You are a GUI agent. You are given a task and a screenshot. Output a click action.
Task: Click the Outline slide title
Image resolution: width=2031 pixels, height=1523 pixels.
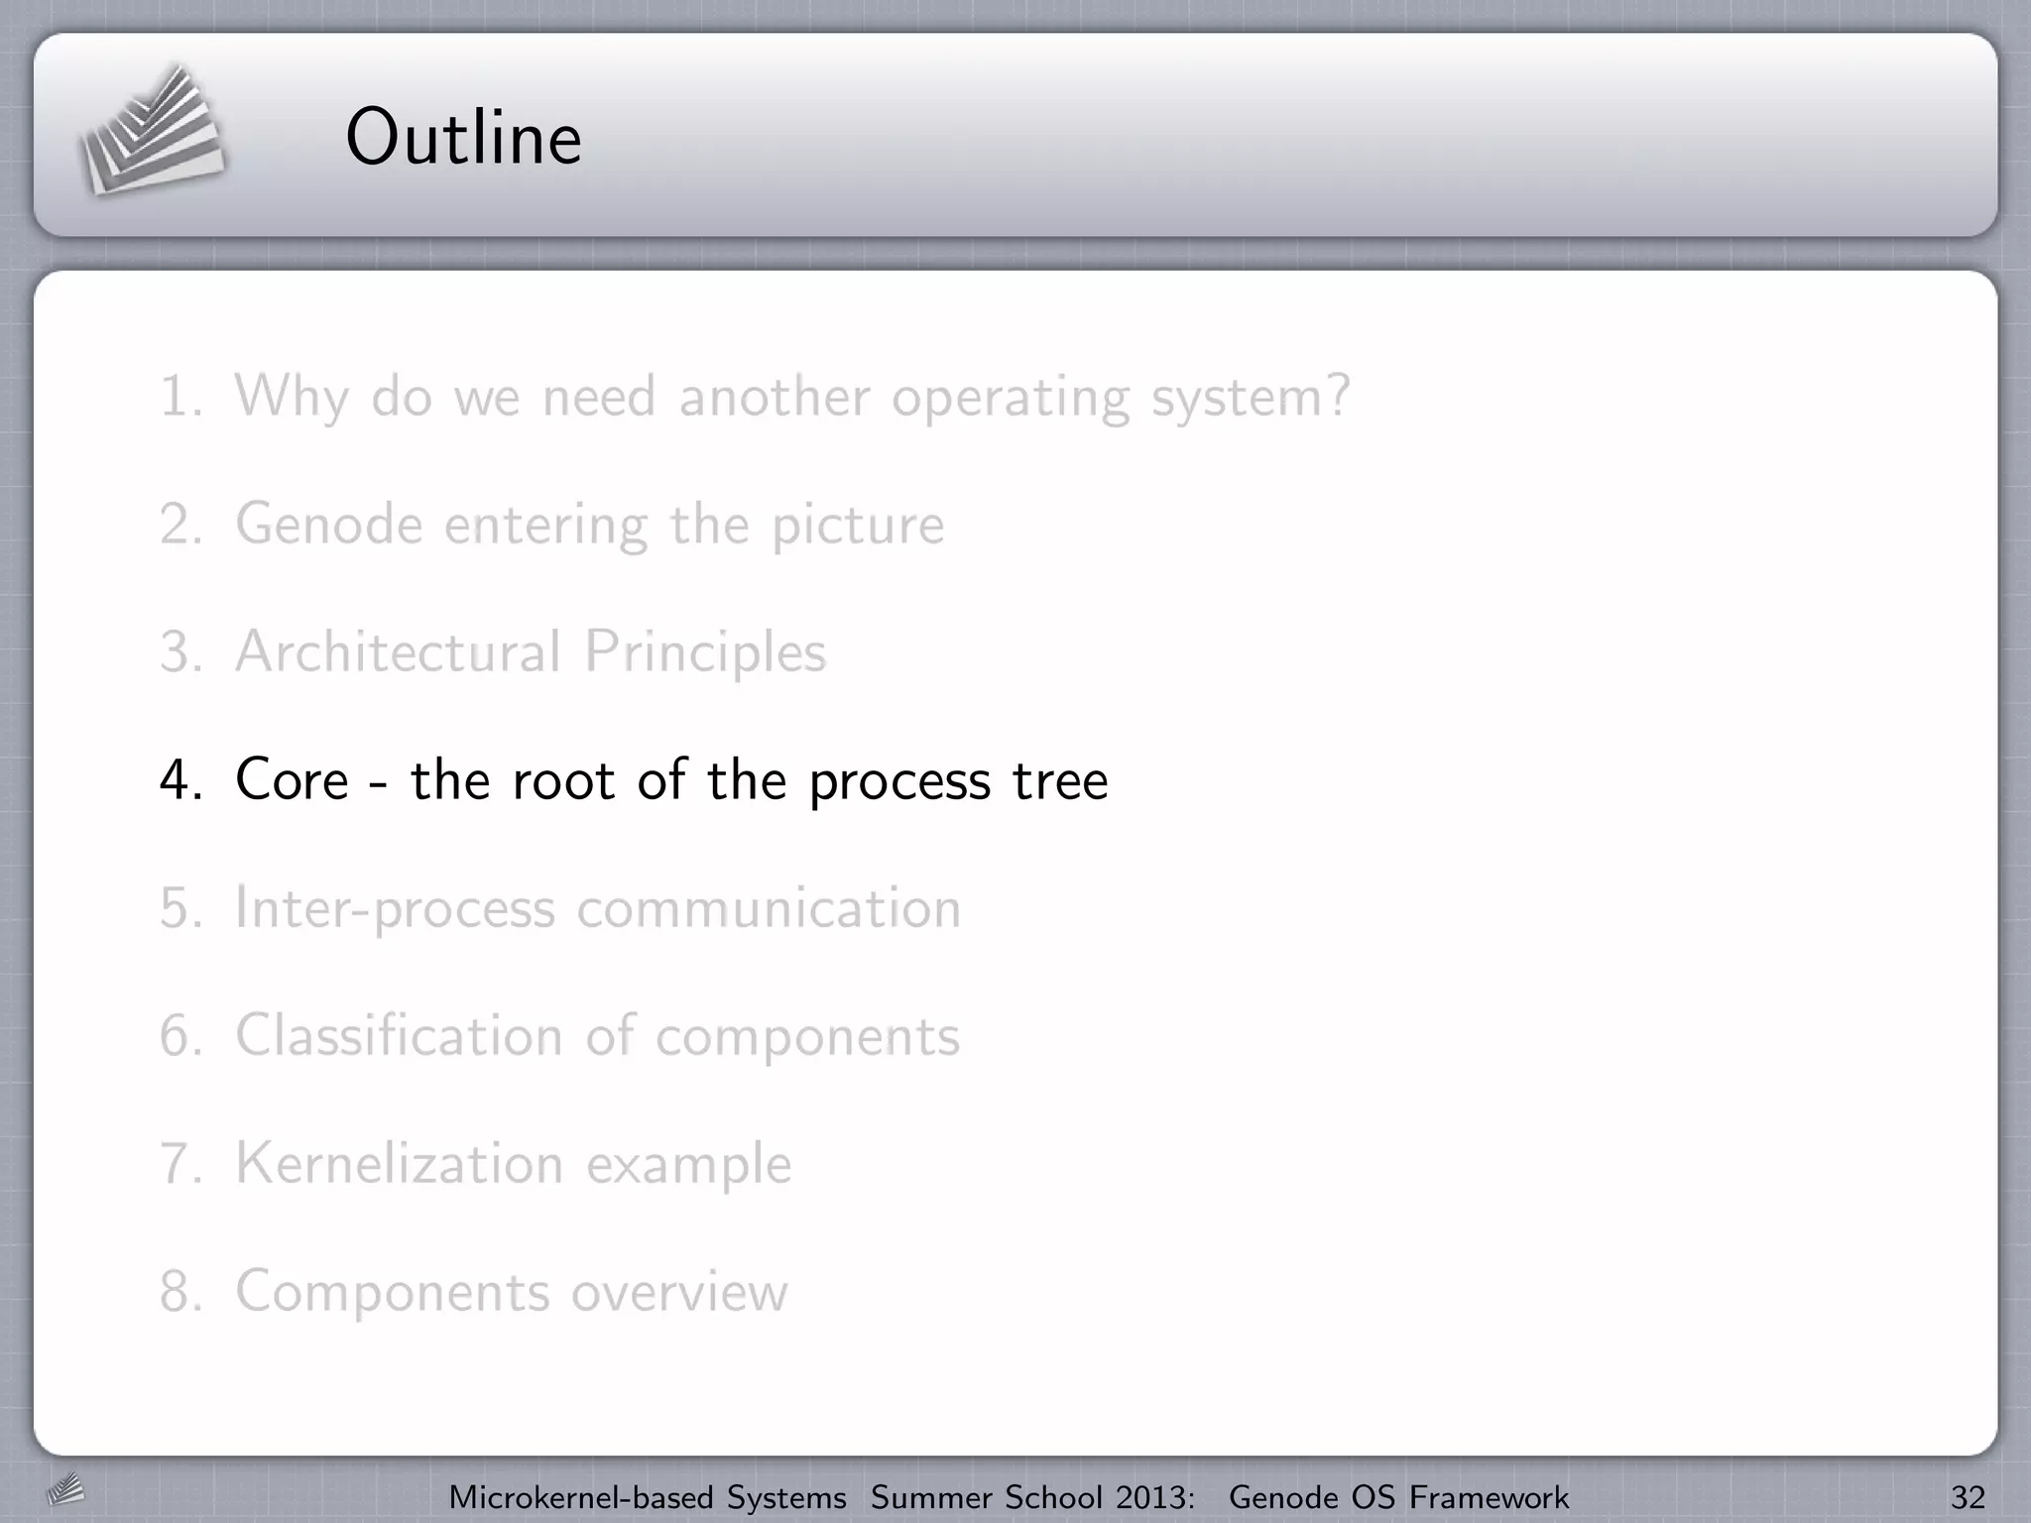(x=463, y=137)
